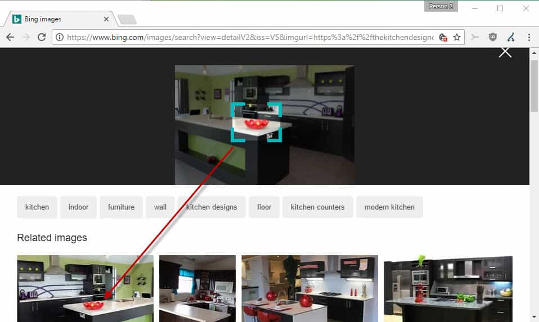Minimize the browser window
539x322 pixels.
click(x=475, y=8)
